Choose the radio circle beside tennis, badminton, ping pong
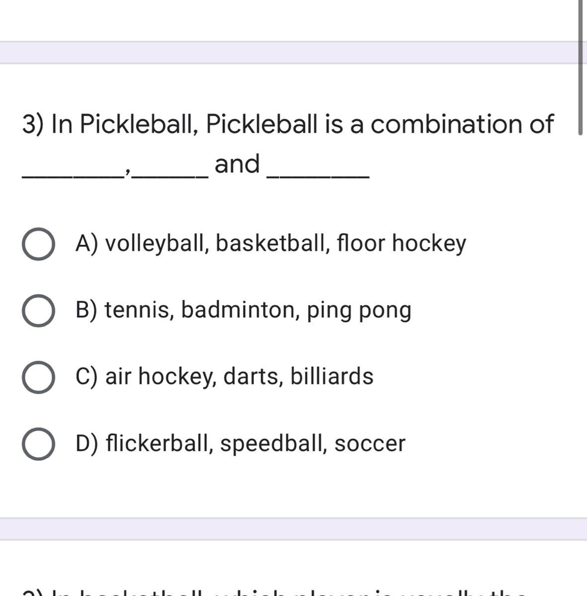 pos(38,311)
